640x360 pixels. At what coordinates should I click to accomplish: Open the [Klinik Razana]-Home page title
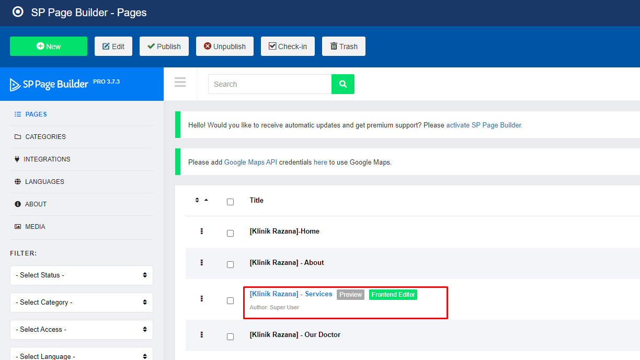click(x=284, y=231)
